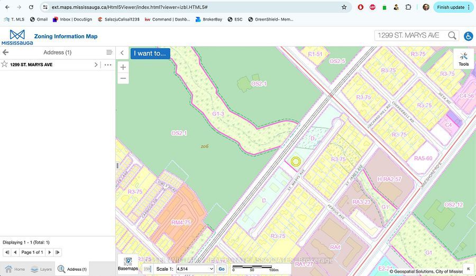The height and width of the screenshot is (276, 476).
Task: Collapse the side panel with arrow
Action: (x=122, y=53)
